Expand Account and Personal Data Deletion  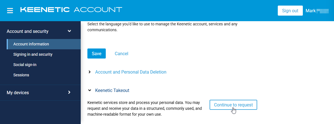tap(131, 72)
